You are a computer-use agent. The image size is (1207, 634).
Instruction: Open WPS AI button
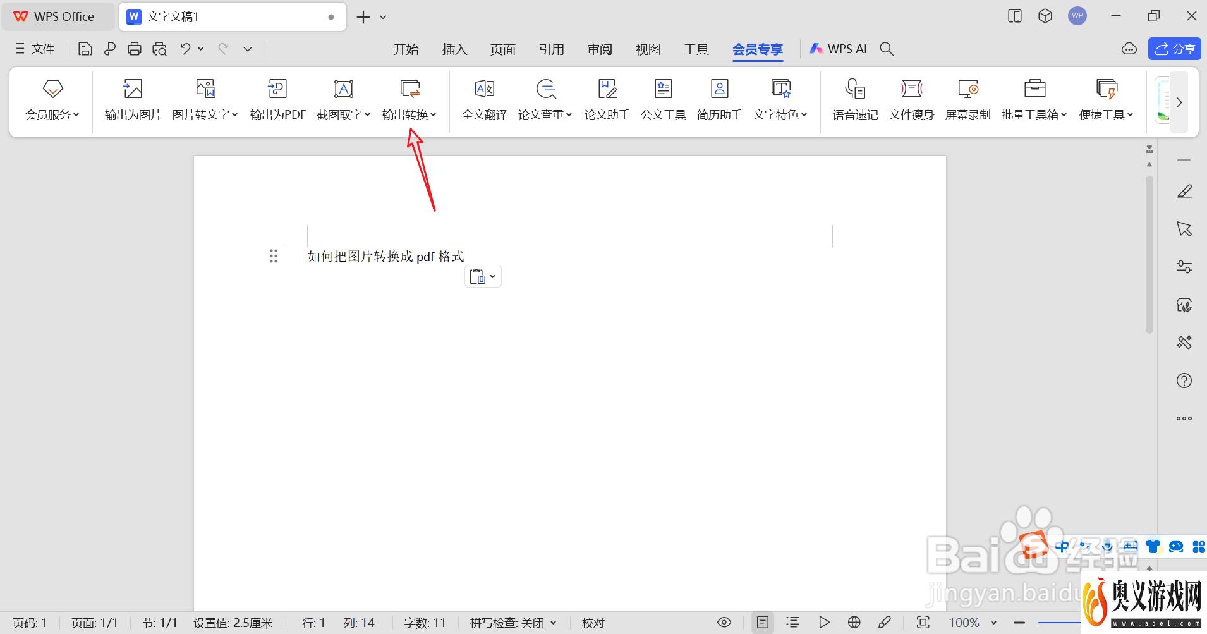pos(839,49)
